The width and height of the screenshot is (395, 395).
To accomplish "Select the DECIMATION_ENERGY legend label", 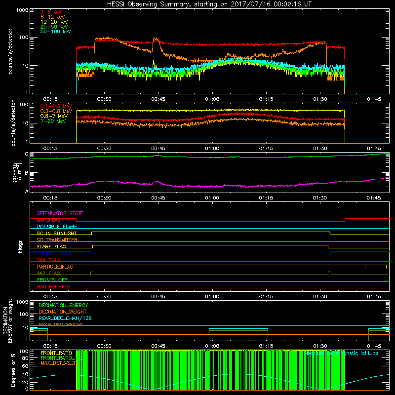I will coord(63,305).
